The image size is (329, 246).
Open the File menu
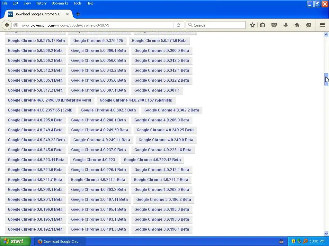coord(5,3)
